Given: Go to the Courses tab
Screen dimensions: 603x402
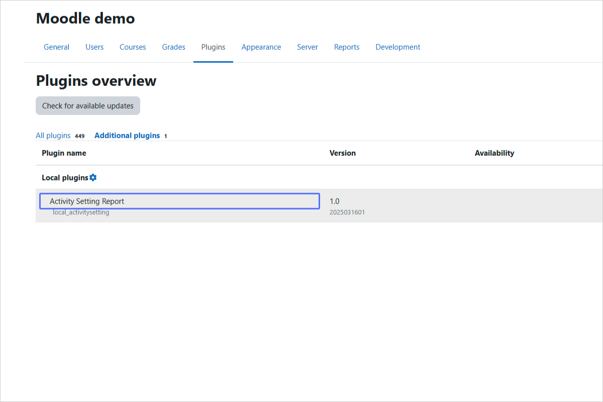Looking at the screenshot, I should tap(133, 47).
